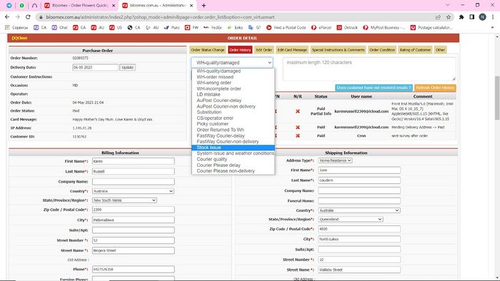Open the Special Instructions & Comments tab
Viewport: 500px width, 281px height.
click(338, 50)
